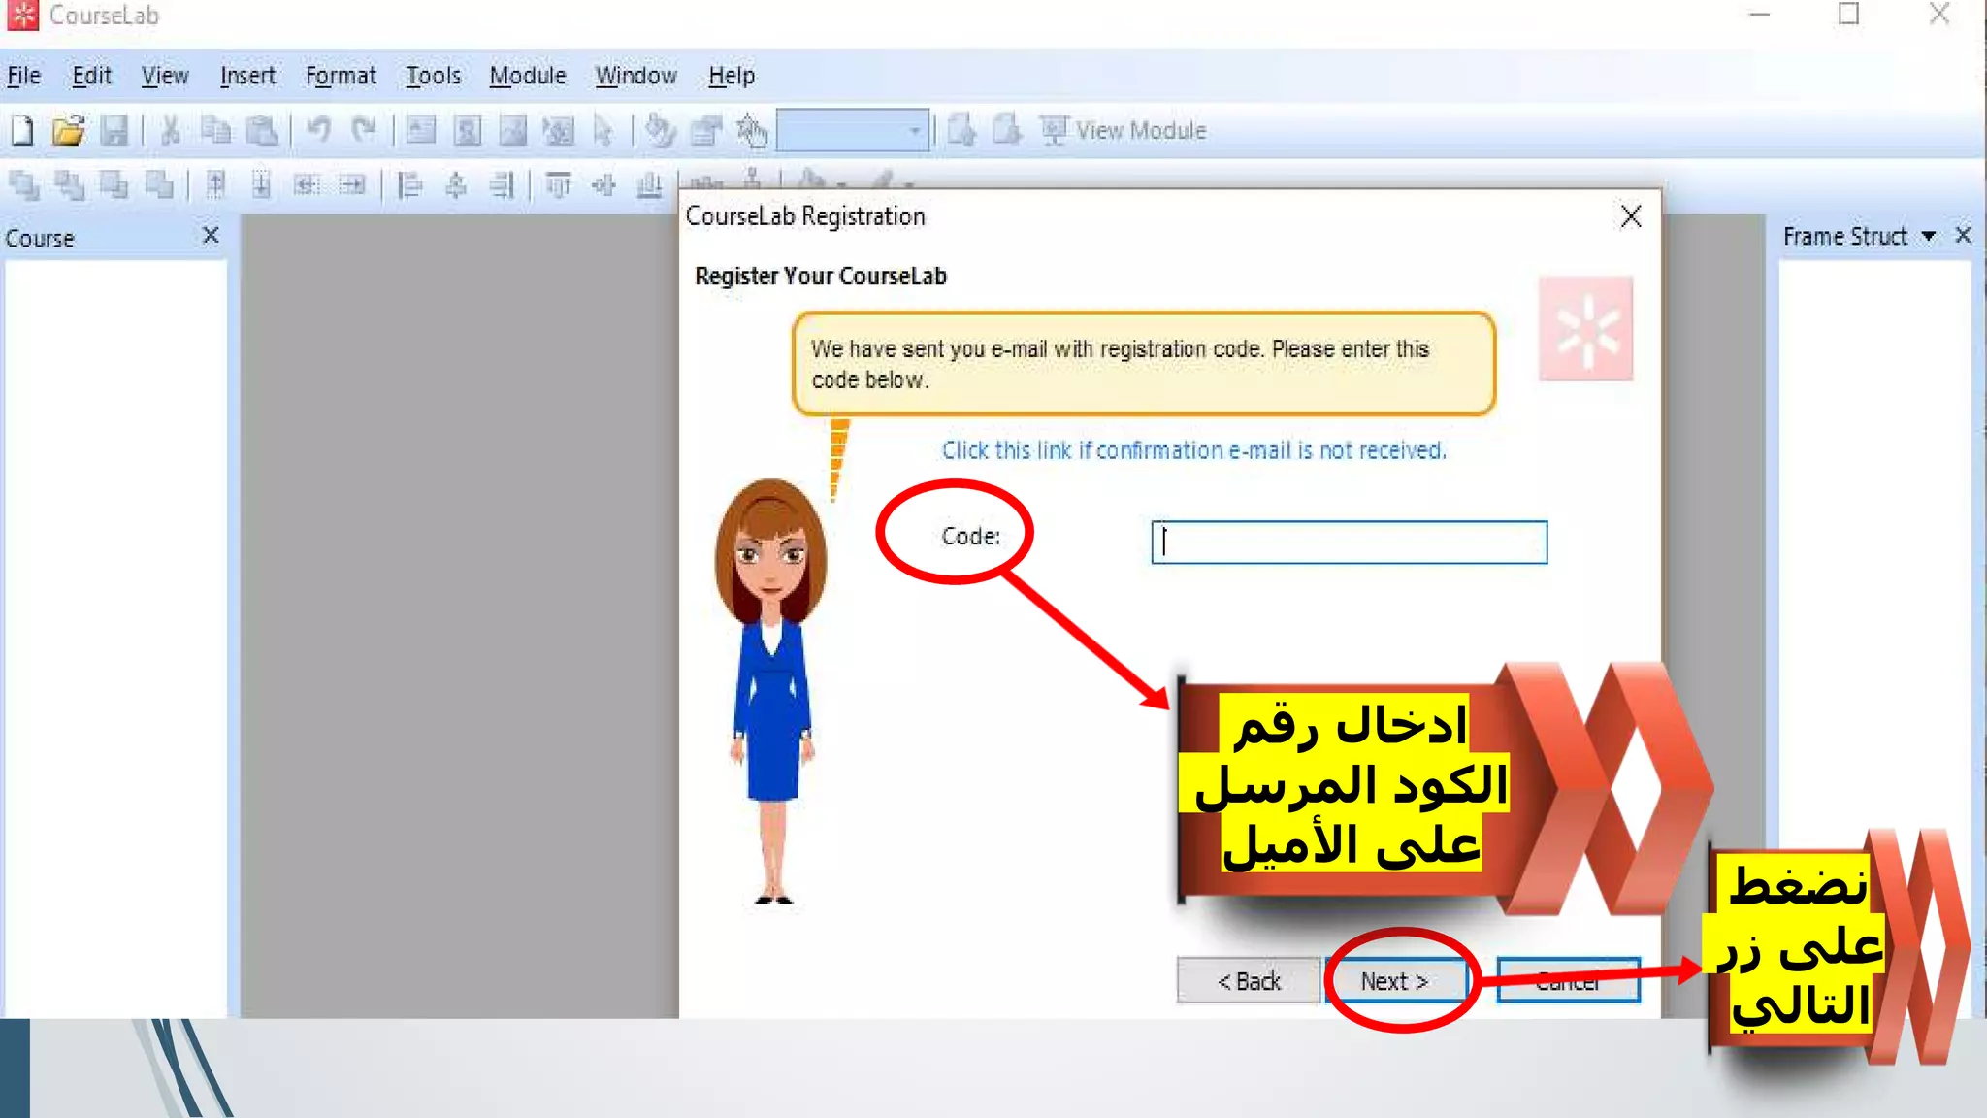Click the Undo arrow icon
This screenshot has height=1118, width=1987.
pos(318,129)
